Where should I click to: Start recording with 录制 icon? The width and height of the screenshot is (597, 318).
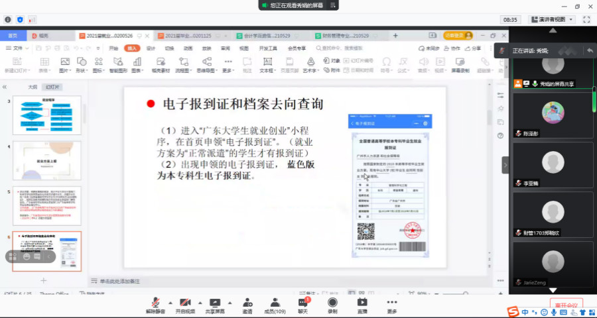click(x=332, y=305)
